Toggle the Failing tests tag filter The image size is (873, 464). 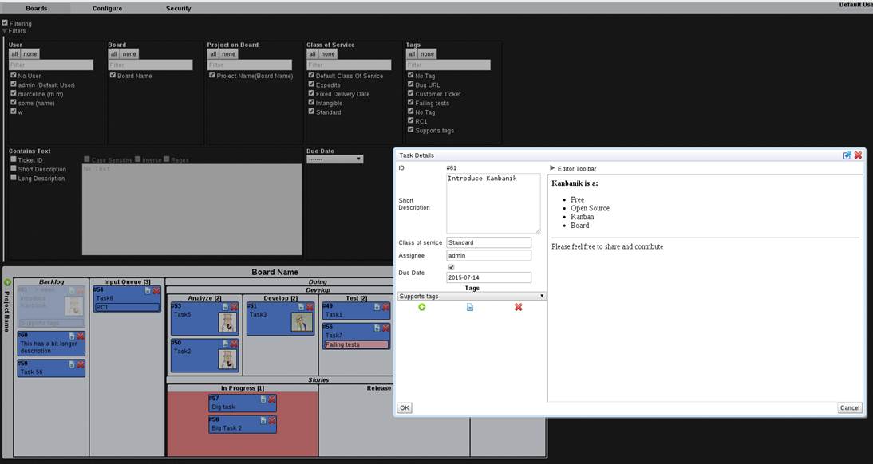coord(411,103)
